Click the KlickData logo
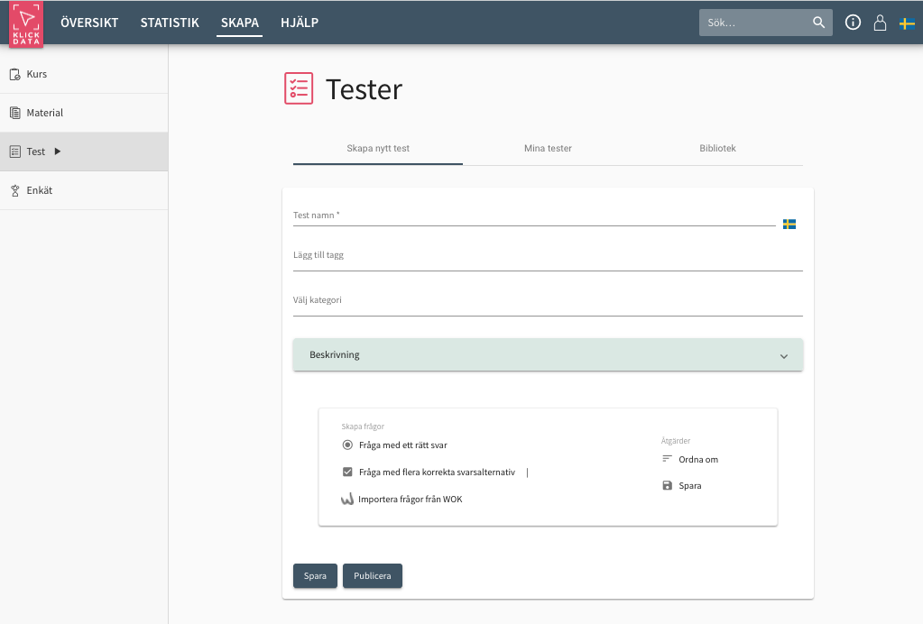The width and height of the screenshot is (923, 624). 26,23
